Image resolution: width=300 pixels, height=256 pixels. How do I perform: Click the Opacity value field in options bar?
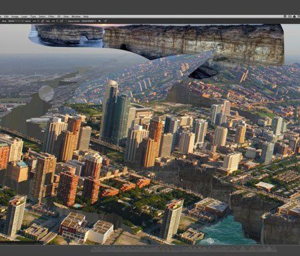tap(35, 21)
